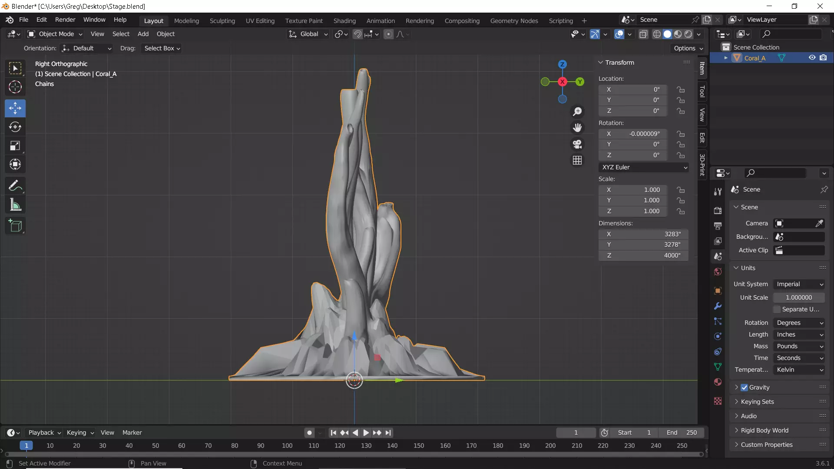Open the World properties tab icon
Image resolution: width=834 pixels, height=469 pixels.
point(718,272)
